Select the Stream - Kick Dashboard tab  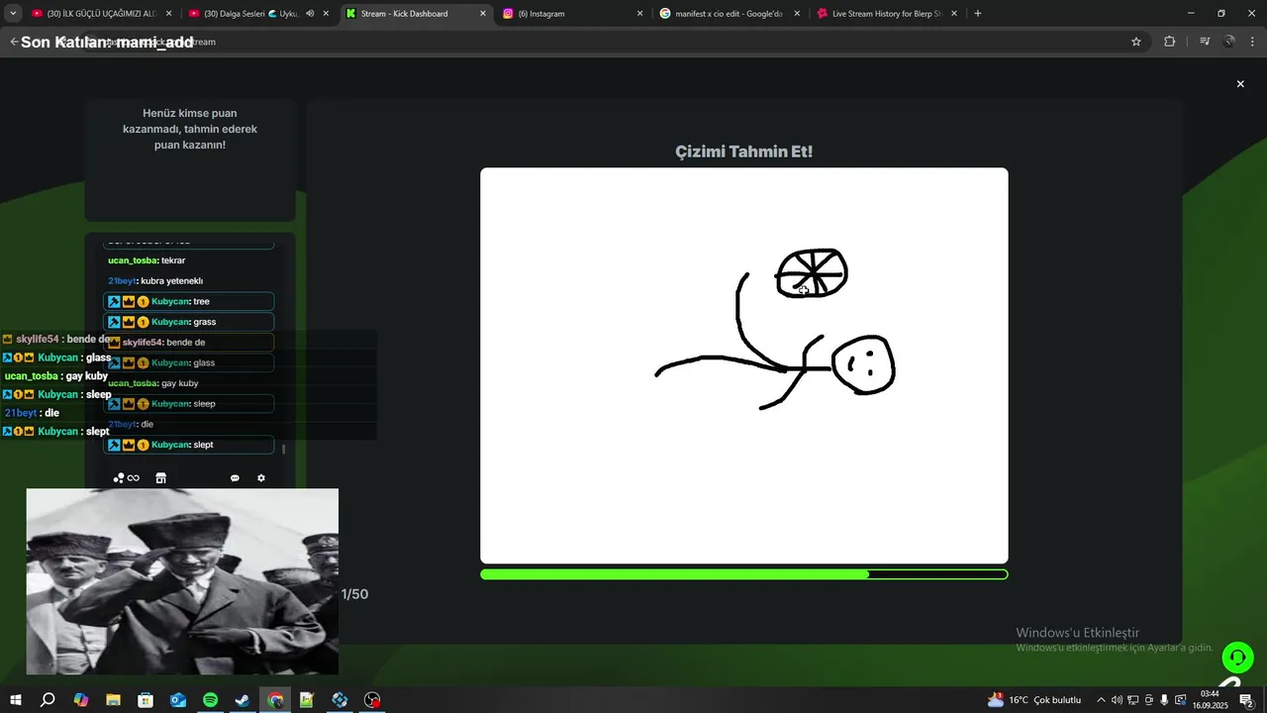(416, 14)
